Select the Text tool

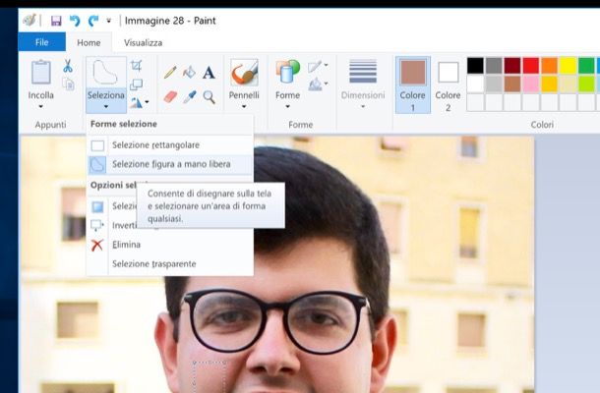click(209, 73)
